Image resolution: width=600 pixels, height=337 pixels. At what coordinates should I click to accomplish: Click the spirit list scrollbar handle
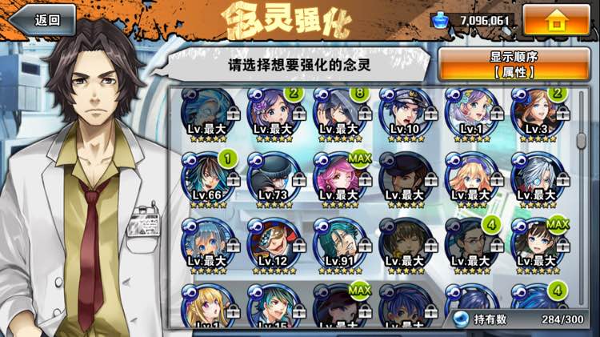click(x=582, y=141)
